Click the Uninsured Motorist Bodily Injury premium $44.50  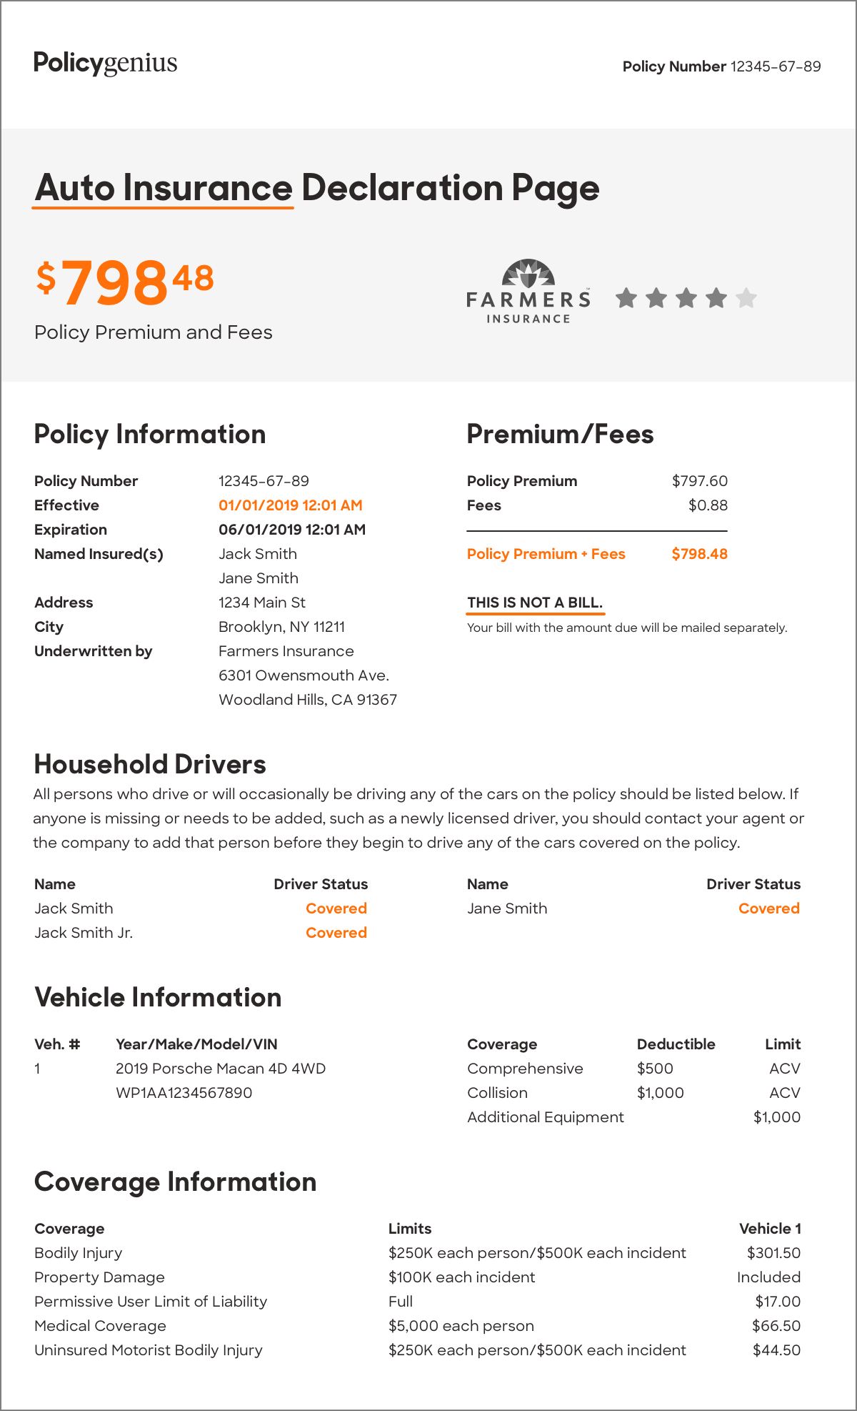(x=777, y=1350)
